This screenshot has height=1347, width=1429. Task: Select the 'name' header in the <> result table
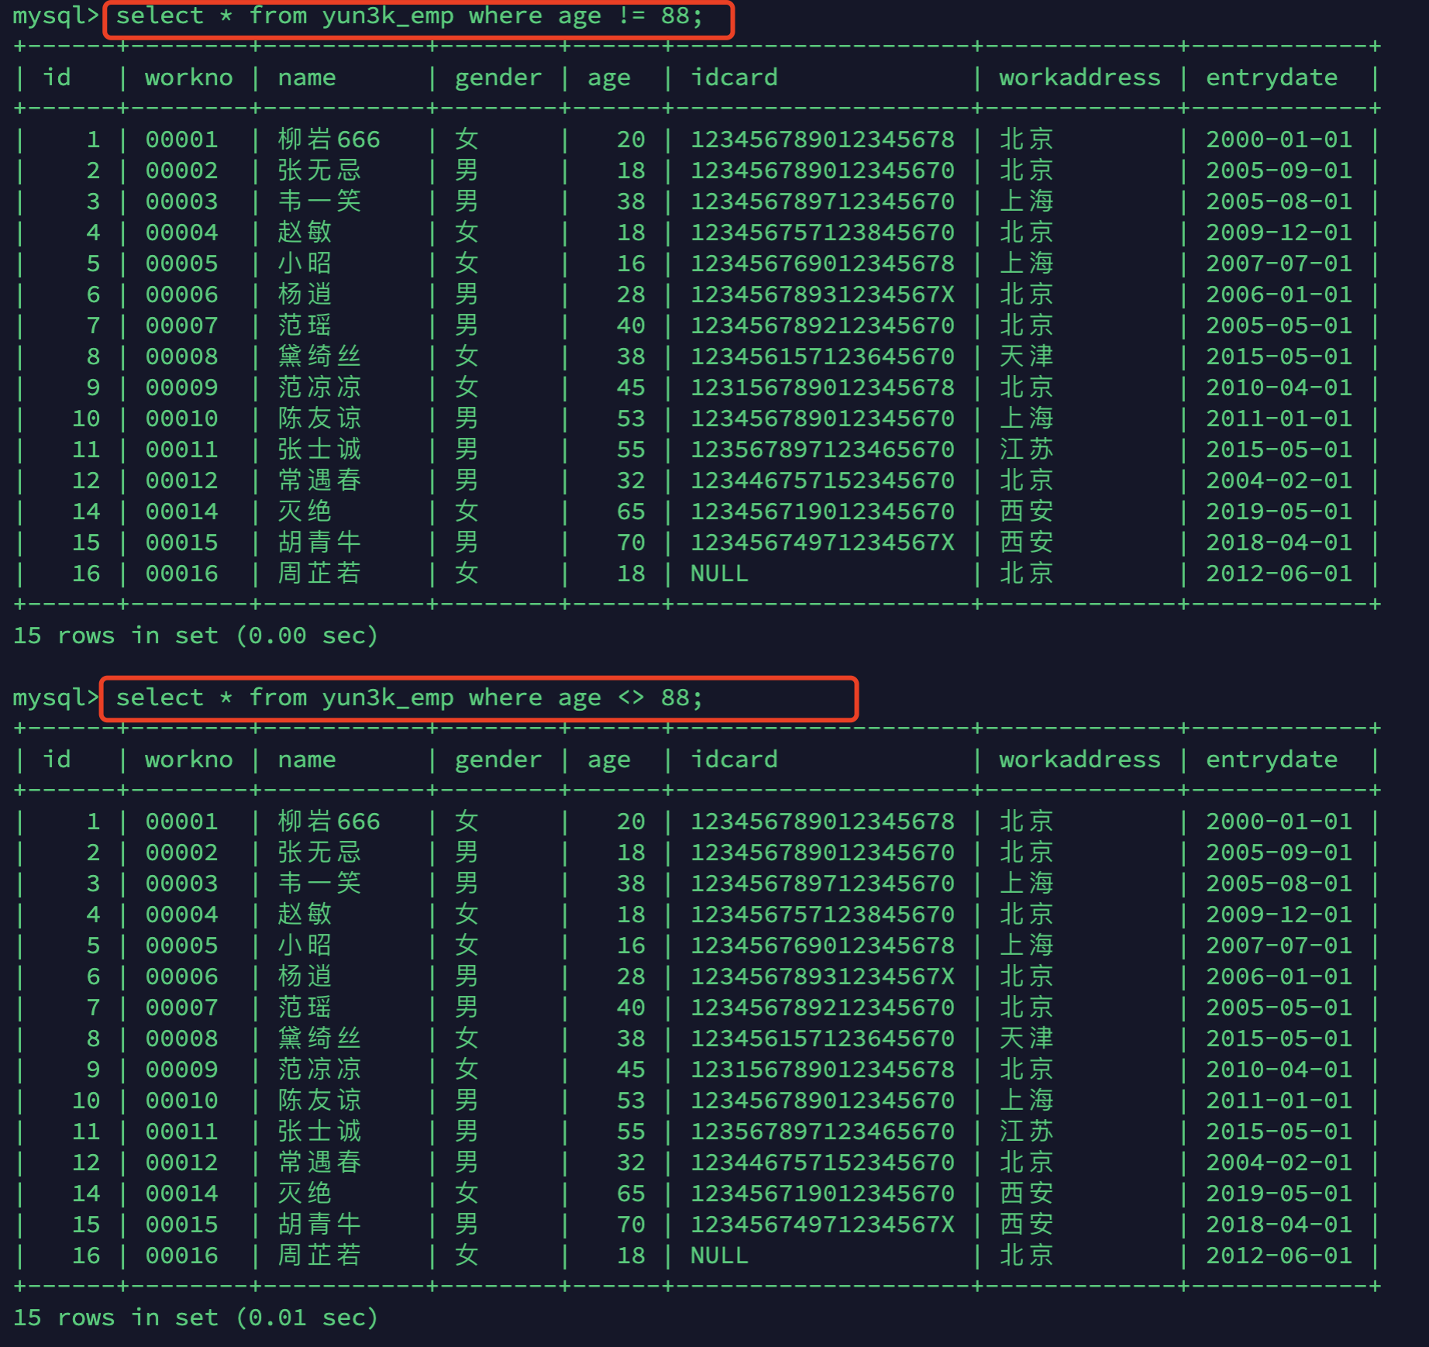(x=307, y=760)
